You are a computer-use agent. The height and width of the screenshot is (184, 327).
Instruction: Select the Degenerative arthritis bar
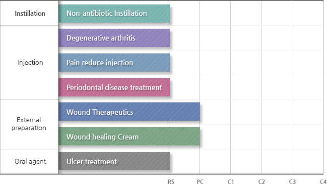114,38
